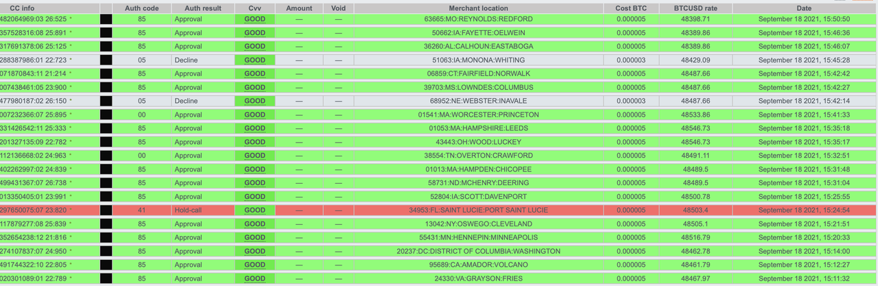Screen dimensions: 878x286
Task: Click the Auth code column header
Action: click(x=141, y=8)
